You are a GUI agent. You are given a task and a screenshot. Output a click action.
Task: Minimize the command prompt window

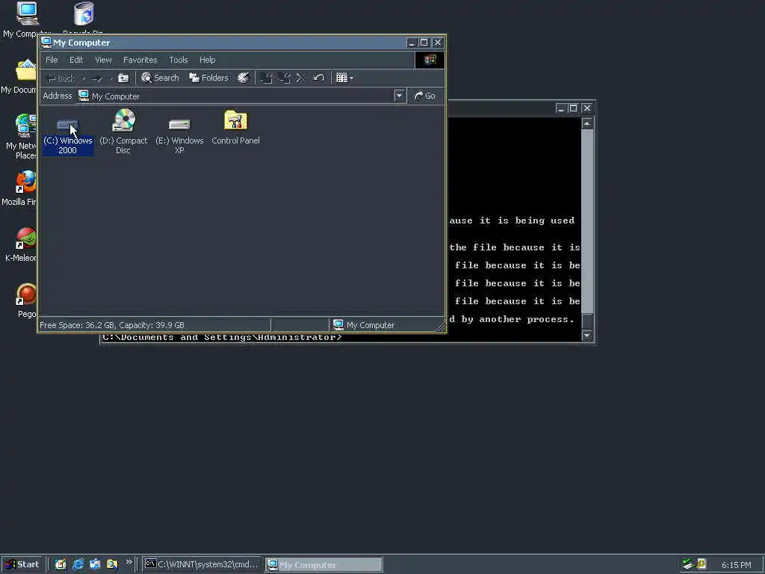tap(561, 108)
